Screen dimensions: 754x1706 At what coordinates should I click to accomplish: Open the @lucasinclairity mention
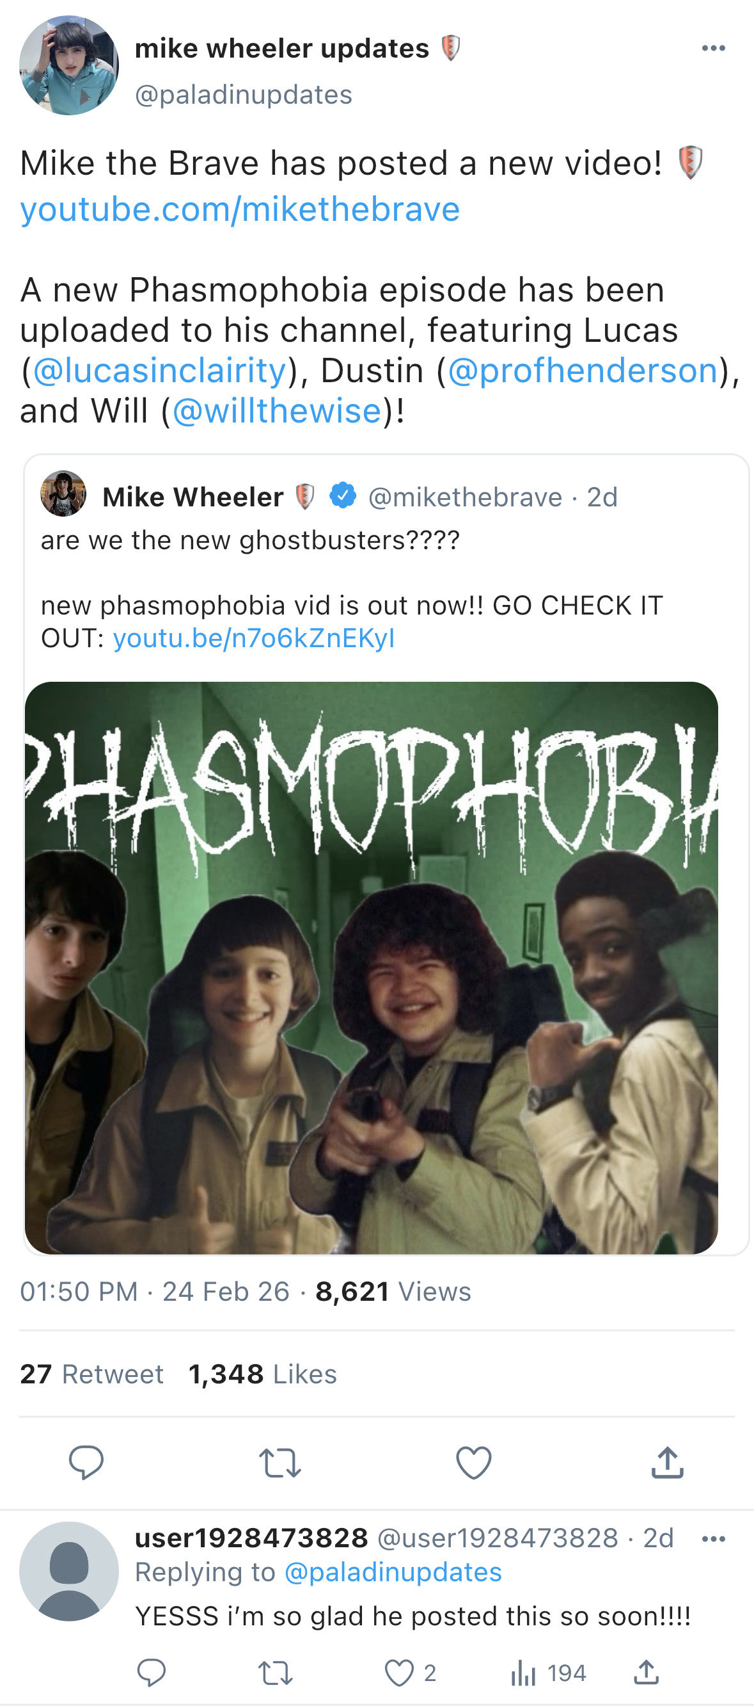point(159,370)
